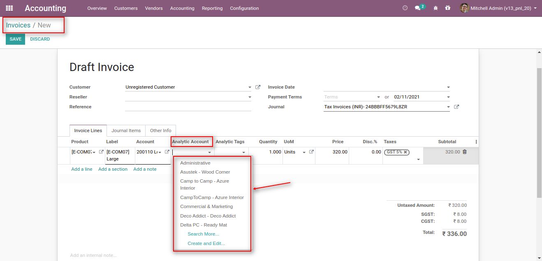Click the bug report icon
Image resolution: width=542 pixels, height=261 pixels.
coord(435,8)
